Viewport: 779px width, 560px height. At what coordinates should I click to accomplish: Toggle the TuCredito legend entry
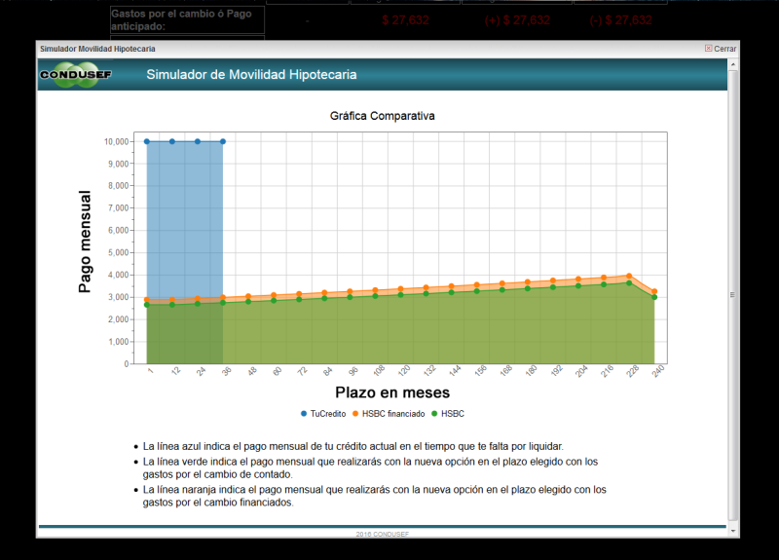(323, 413)
